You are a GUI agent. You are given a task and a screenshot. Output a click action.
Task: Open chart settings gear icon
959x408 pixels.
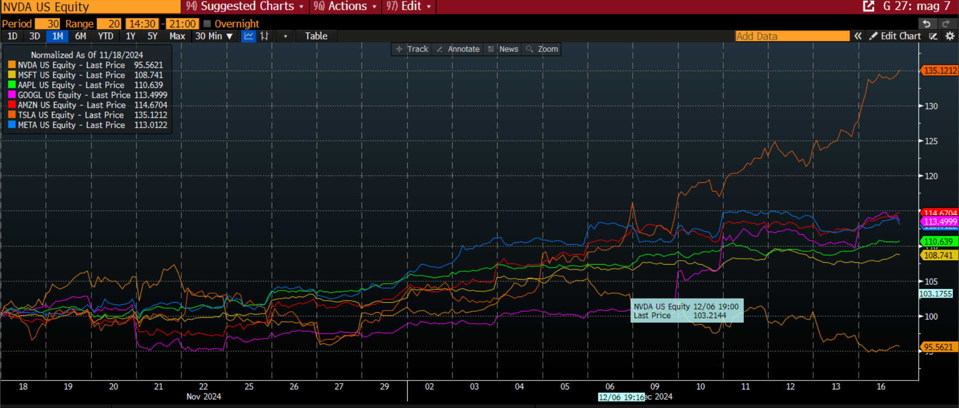[x=950, y=36]
